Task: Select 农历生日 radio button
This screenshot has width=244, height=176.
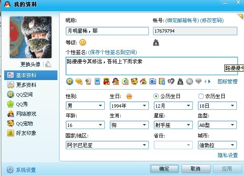Action: [x=201, y=96]
